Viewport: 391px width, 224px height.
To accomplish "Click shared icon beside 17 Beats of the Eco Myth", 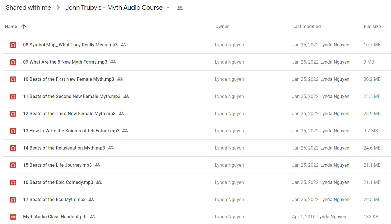I will 91,199.
